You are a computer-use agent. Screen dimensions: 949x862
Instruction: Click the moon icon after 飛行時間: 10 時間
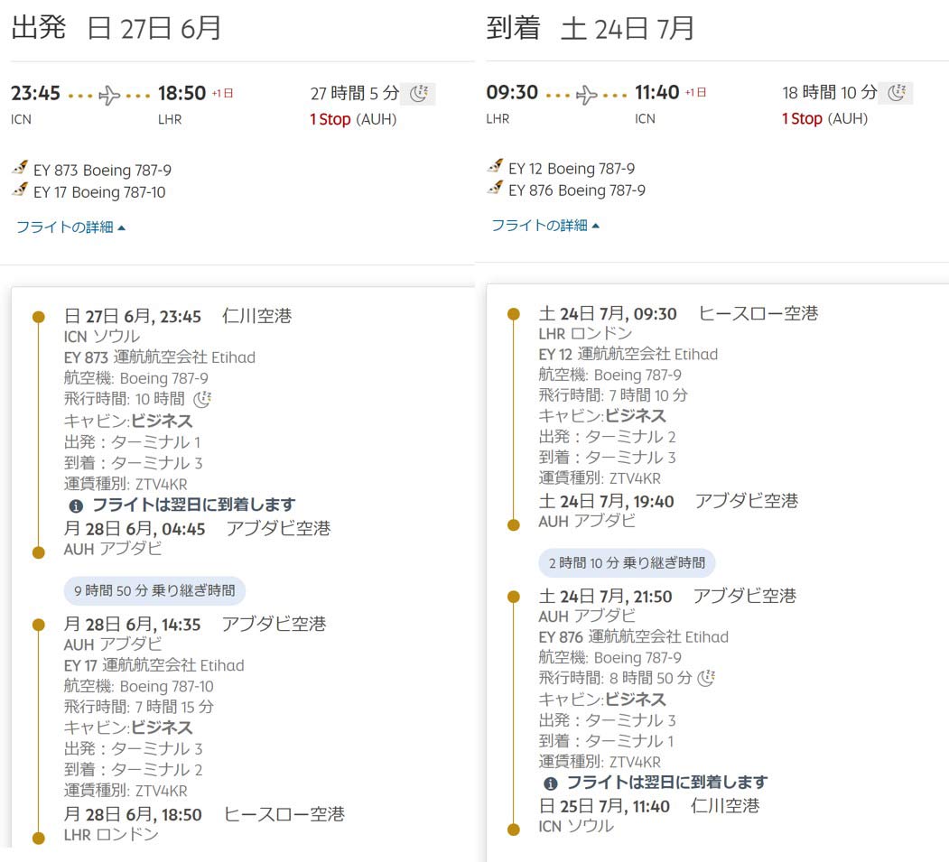pos(202,398)
